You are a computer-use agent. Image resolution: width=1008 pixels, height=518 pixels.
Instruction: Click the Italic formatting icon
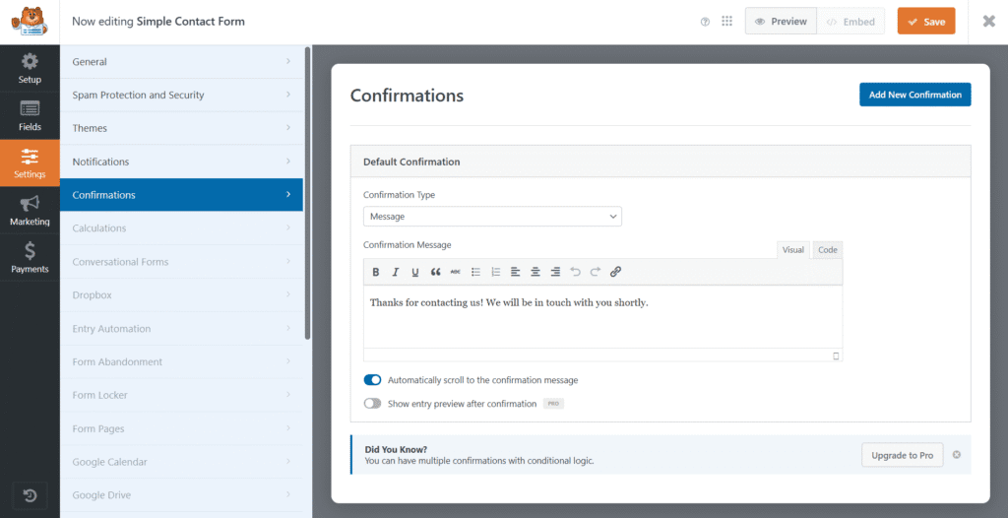396,272
